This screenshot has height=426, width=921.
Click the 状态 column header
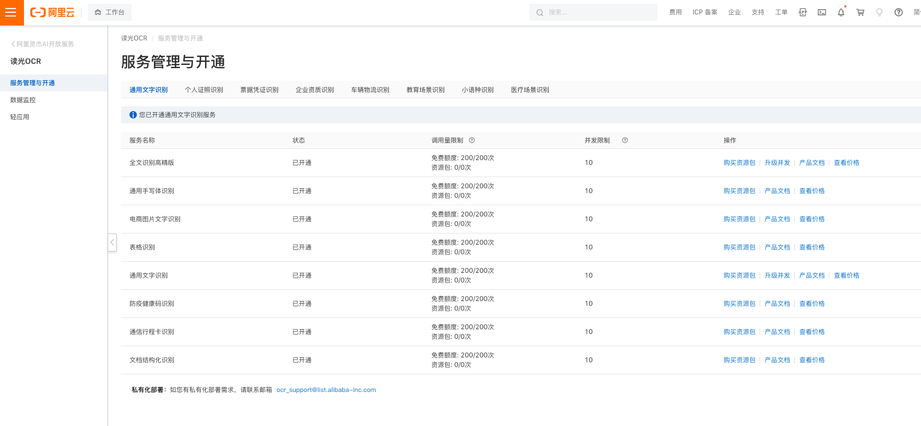tap(299, 140)
